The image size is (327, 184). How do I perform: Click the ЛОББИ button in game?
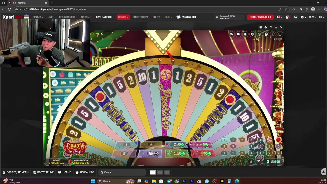click(273, 162)
